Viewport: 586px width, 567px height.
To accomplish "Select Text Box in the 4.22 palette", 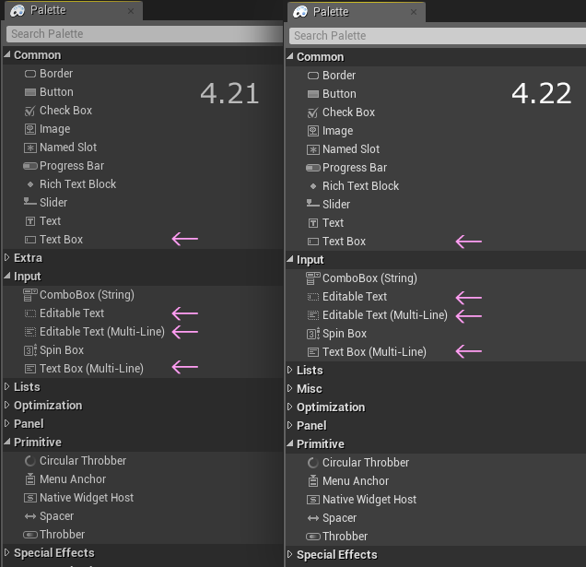I will [344, 242].
